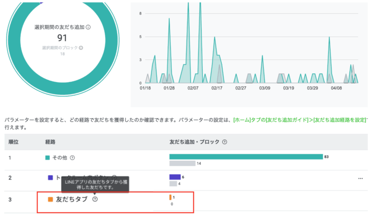Click the 友だちタブ route label
The width and height of the screenshot is (369, 217).
point(71,199)
